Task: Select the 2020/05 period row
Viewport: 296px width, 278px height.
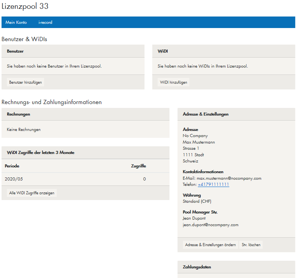Action: click(12, 179)
